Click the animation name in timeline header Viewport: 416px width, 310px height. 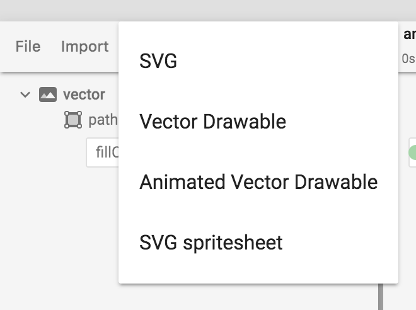tap(408, 35)
